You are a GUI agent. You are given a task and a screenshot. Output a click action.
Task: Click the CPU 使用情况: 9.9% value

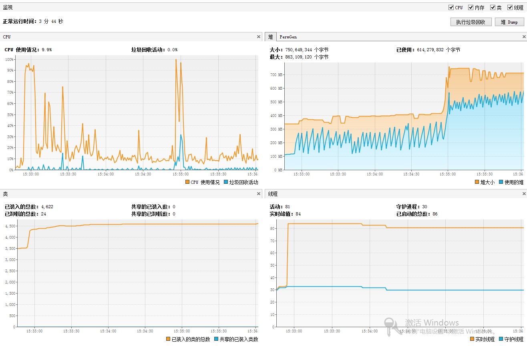pyautogui.click(x=28, y=50)
